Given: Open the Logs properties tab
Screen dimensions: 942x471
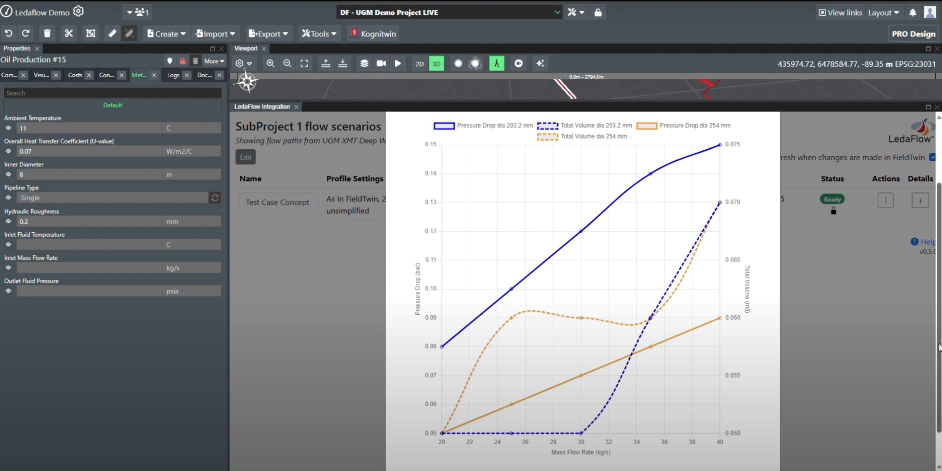Looking at the screenshot, I should pyautogui.click(x=173, y=75).
